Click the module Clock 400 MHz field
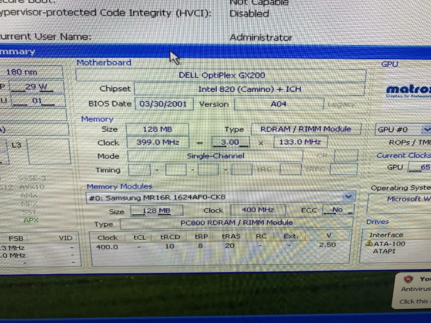 click(x=258, y=210)
